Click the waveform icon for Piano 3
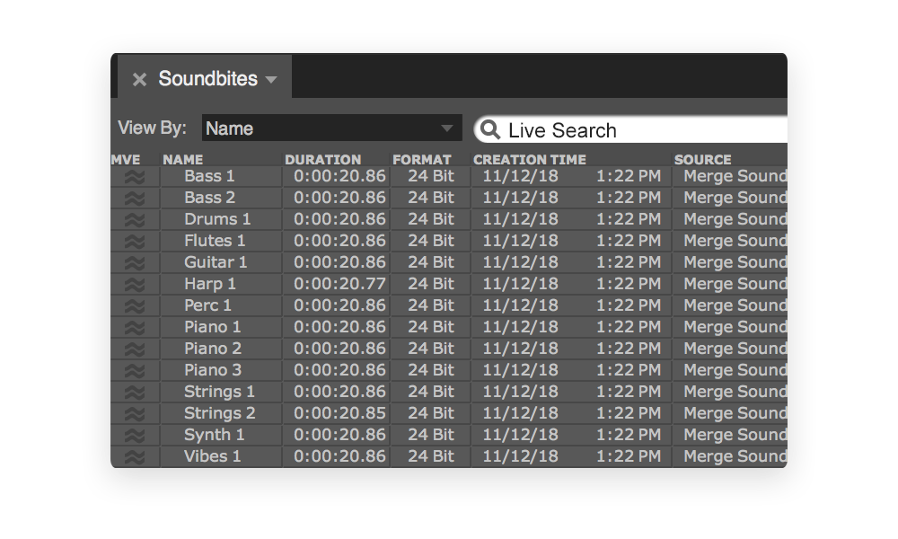 [135, 371]
